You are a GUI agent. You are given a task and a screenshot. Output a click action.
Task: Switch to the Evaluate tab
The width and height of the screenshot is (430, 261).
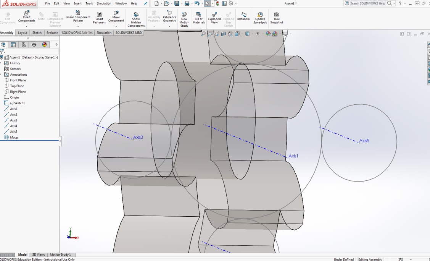tap(52, 33)
